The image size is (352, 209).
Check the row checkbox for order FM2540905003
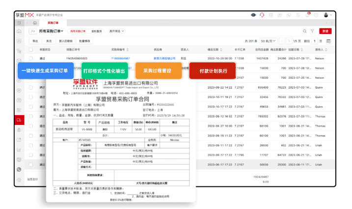pos(30,58)
